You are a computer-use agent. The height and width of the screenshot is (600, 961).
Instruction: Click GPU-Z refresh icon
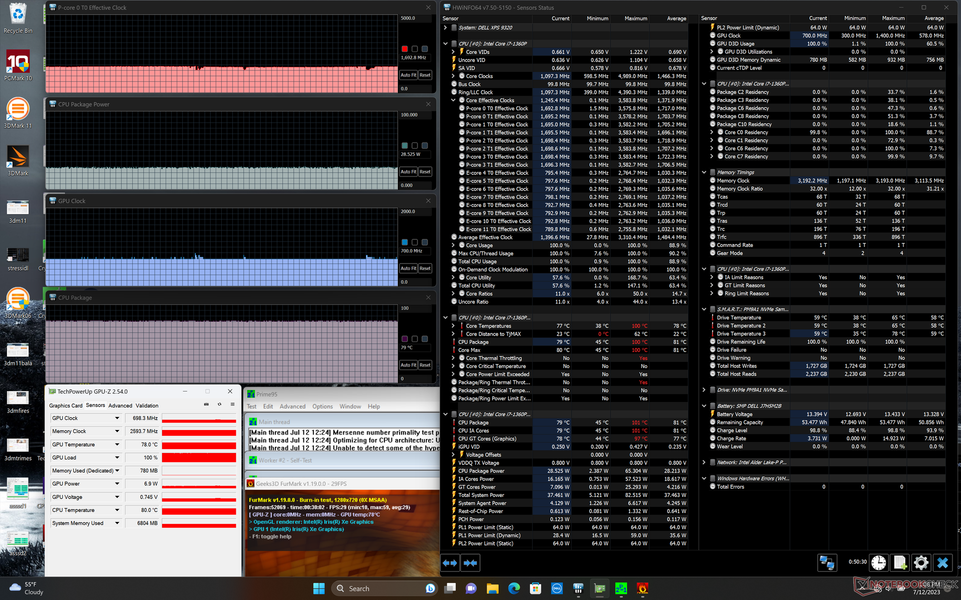click(219, 404)
